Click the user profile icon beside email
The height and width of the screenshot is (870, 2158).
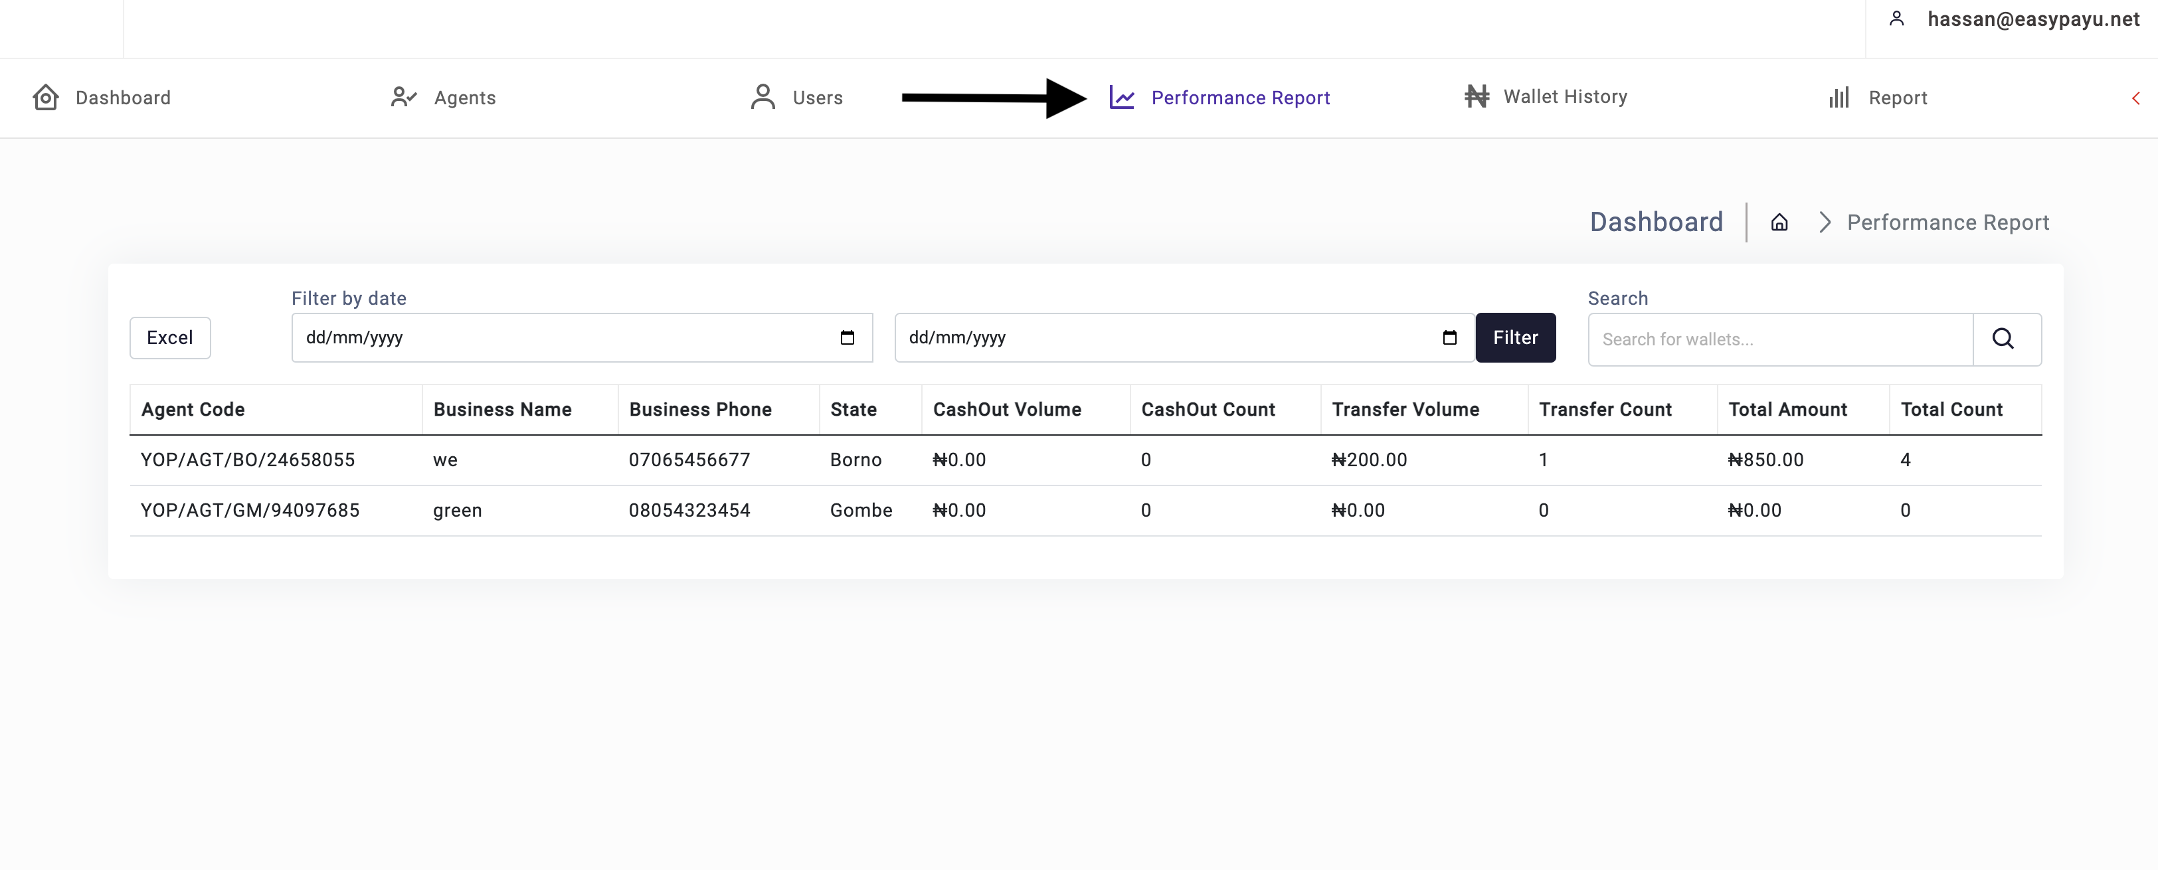(x=1896, y=19)
